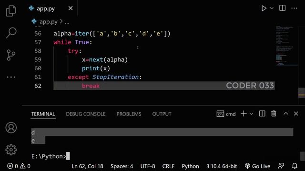This screenshot has width=305, height=171.
Task: Open the Source Control view
Action: [11, 55]
